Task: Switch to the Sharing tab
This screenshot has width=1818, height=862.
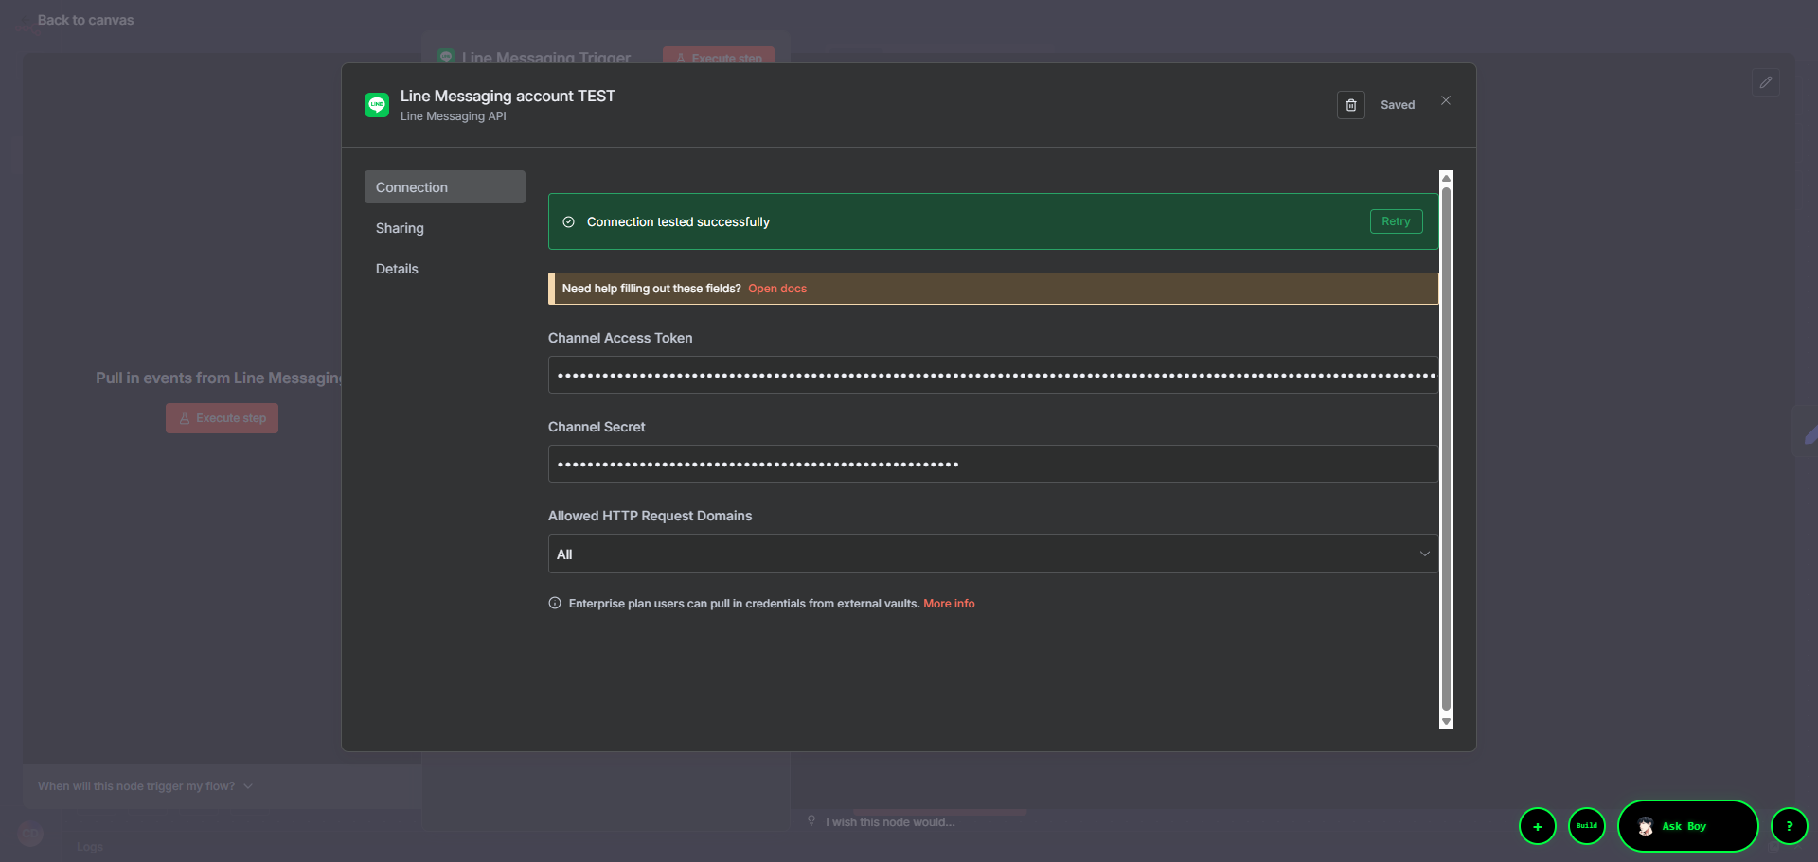Action: pyautogui.click(x=400, y=228)
